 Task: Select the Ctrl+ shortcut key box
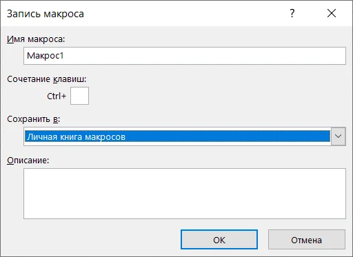(x=79, y=96)
